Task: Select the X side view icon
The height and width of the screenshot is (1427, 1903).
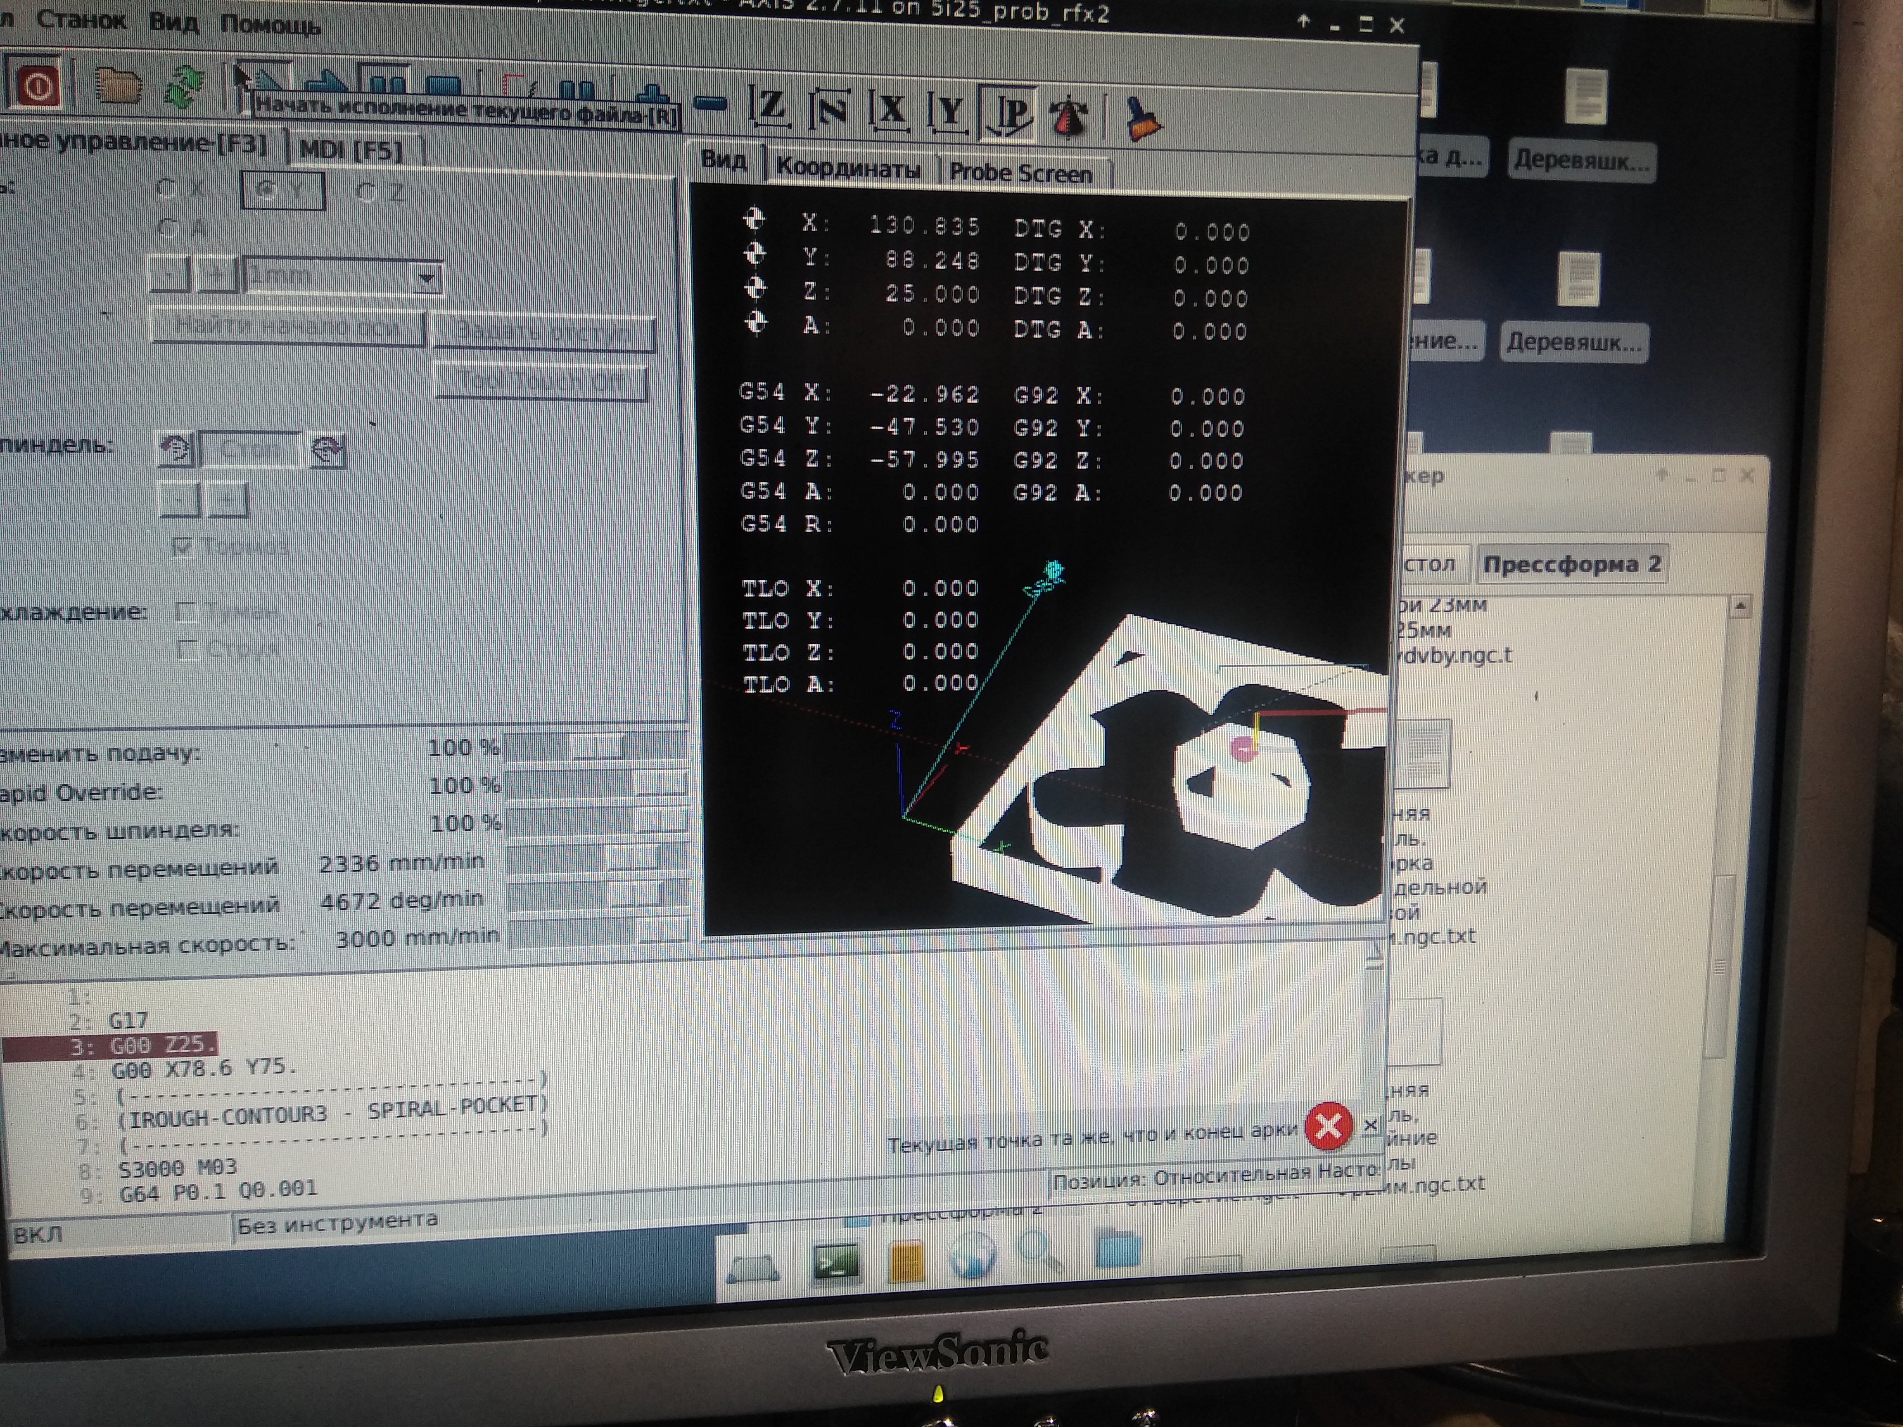Action: [x=890, y=110]
